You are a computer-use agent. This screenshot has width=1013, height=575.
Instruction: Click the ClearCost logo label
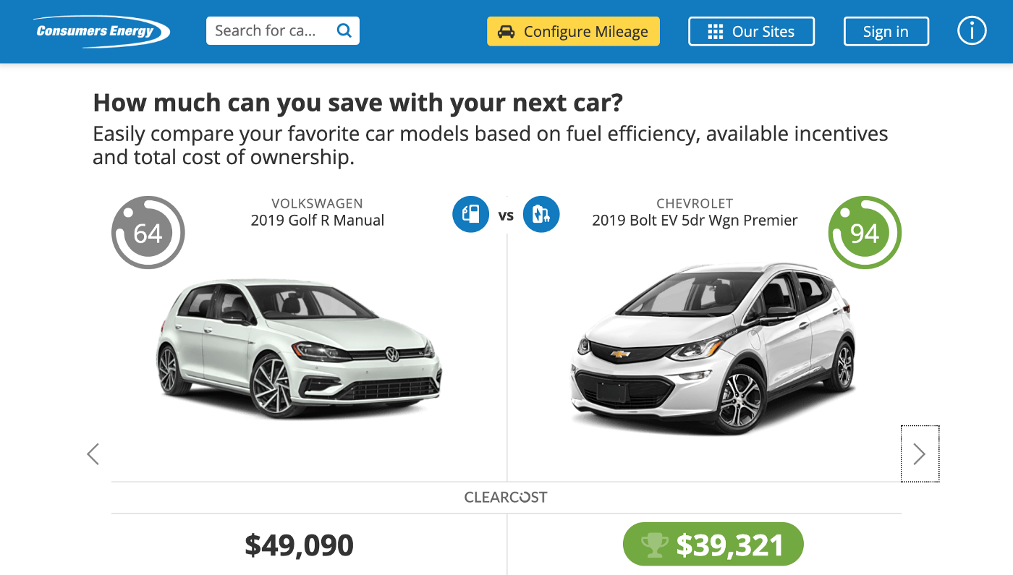click(506, 498)
